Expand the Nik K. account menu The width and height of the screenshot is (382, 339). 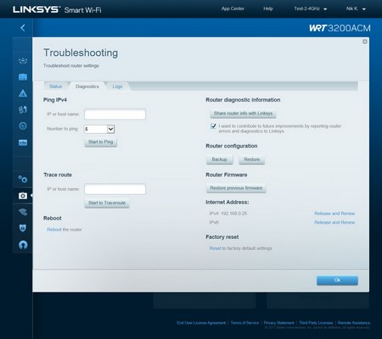pyautogui.click(x=356, y=8)
